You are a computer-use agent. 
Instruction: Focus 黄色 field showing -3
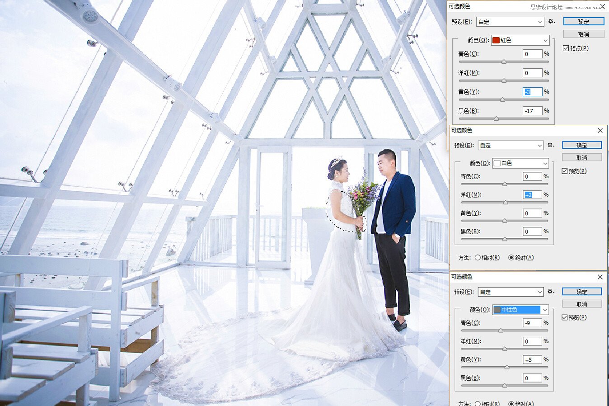coord(532,92)
